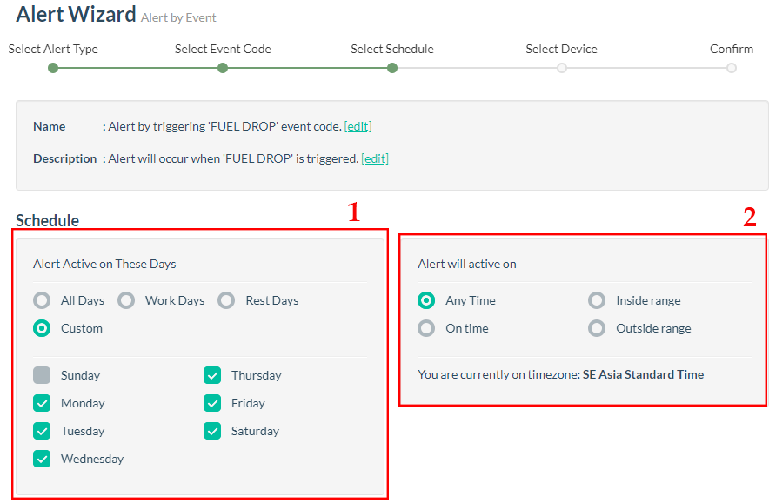The width and height of the screenshot is (769, 504).
Task: Select the All Days radio button
Action: [42, 300]
